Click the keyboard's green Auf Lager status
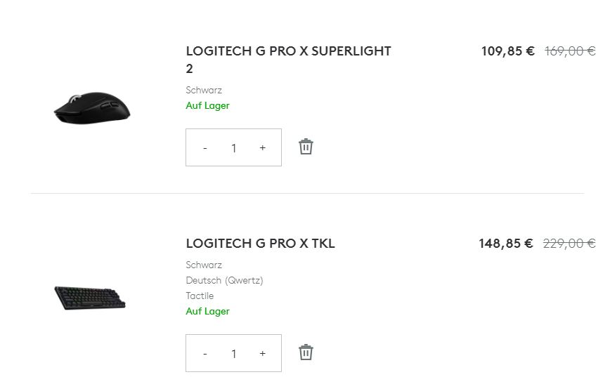The image size is (610, 384). [x=207, y=312]
